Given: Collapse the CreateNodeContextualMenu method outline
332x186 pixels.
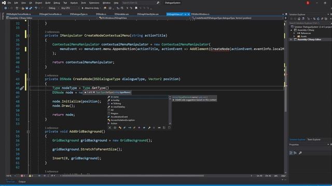Looking at the screenshot, I should click(28, 36).
